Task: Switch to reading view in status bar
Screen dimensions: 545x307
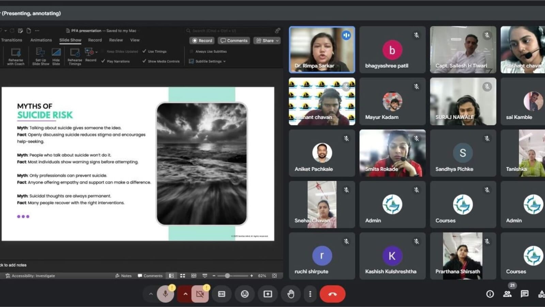Action: click(193, 276)
